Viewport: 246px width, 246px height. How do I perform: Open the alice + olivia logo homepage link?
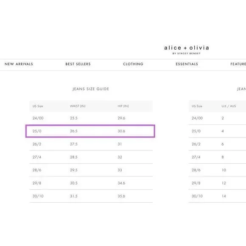(x=187, y=50)
